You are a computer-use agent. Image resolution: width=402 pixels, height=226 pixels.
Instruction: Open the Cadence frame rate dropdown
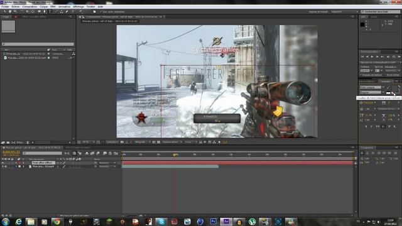[x=366, y=71]
